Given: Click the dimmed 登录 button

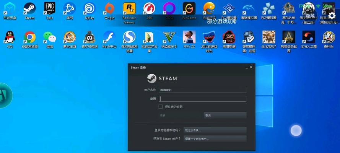Looking at the screenshot, I should 181,115.
